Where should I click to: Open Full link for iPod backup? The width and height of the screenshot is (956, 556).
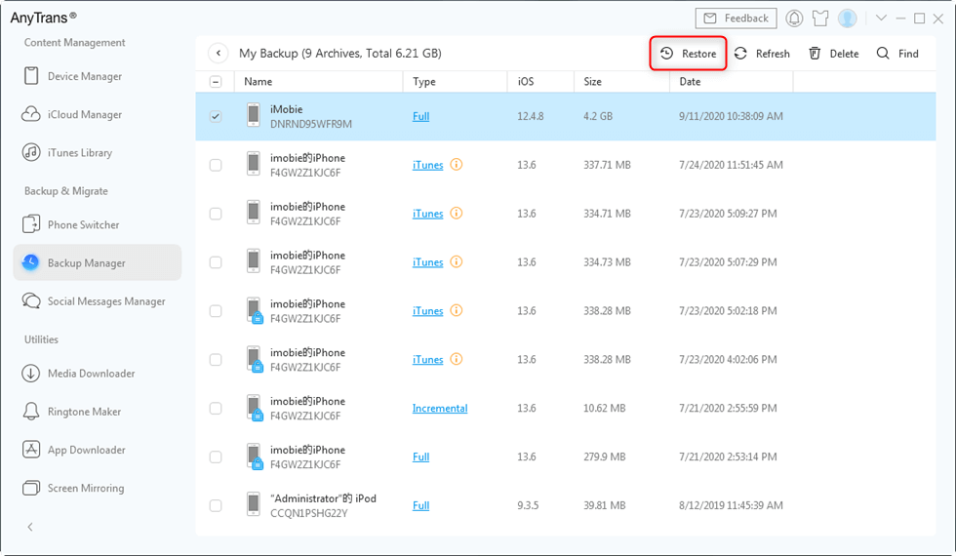pyautogui.click(x=420, y=505)
